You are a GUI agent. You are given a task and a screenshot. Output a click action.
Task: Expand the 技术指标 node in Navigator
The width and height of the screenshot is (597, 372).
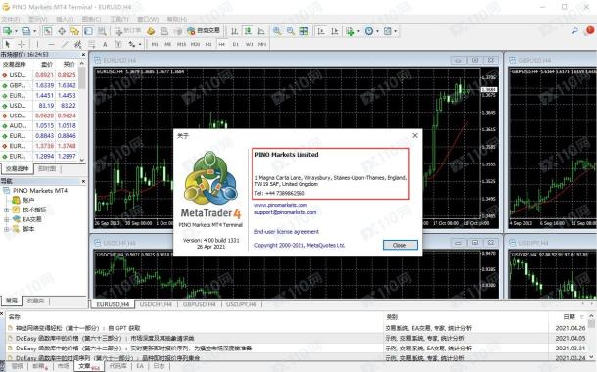6,209
